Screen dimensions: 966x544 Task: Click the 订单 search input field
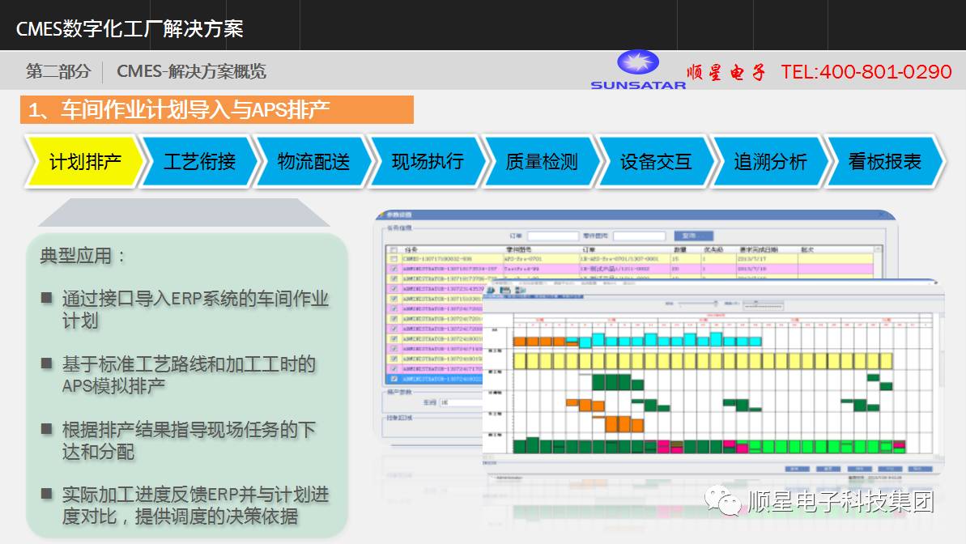pos(552,236)
